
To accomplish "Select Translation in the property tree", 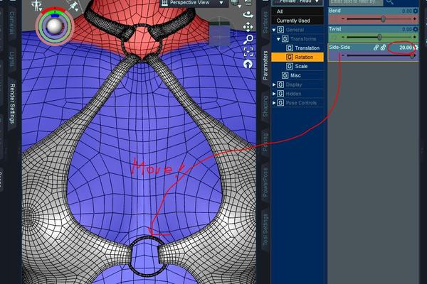I will (x=307, y=48).
